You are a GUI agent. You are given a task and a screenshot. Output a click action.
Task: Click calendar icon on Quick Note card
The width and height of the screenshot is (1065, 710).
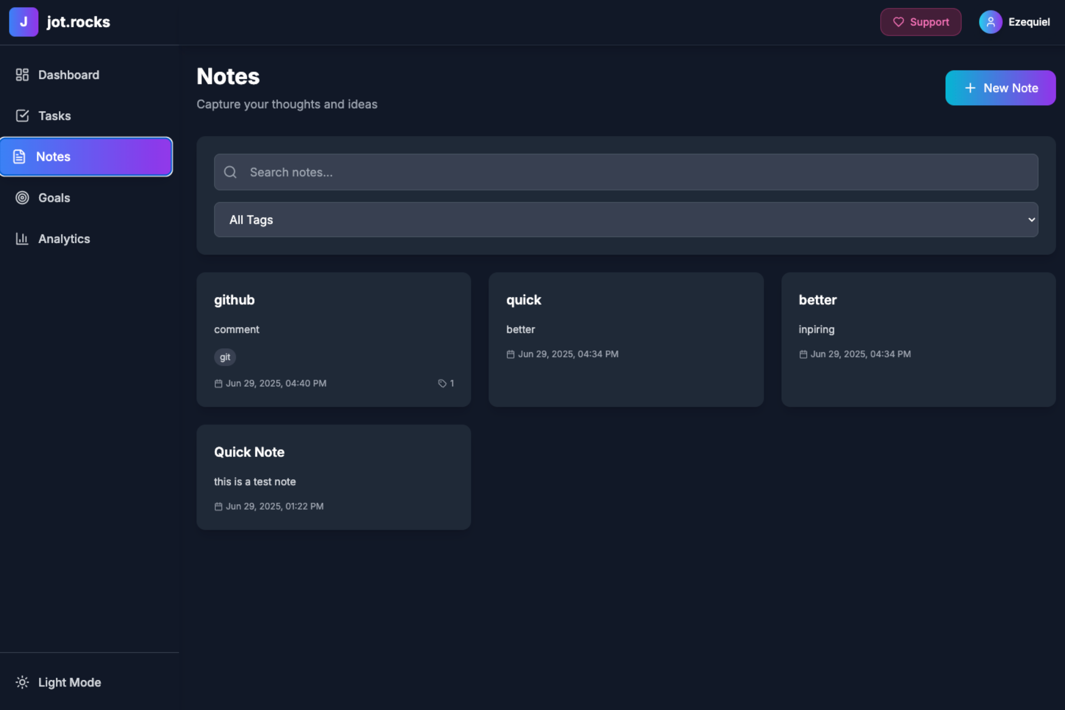[218, 507]
